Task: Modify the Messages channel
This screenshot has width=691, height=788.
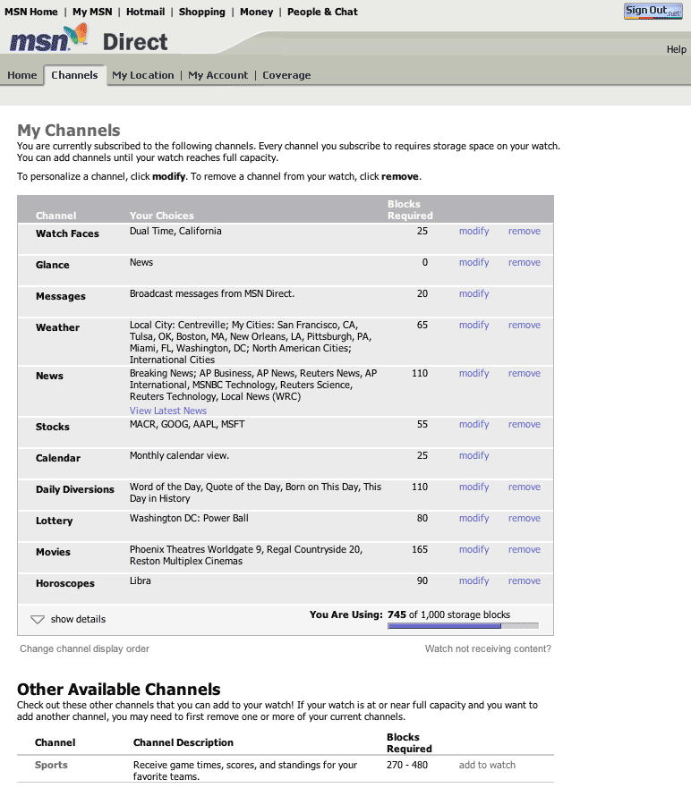Action: (x=473, y=293)
